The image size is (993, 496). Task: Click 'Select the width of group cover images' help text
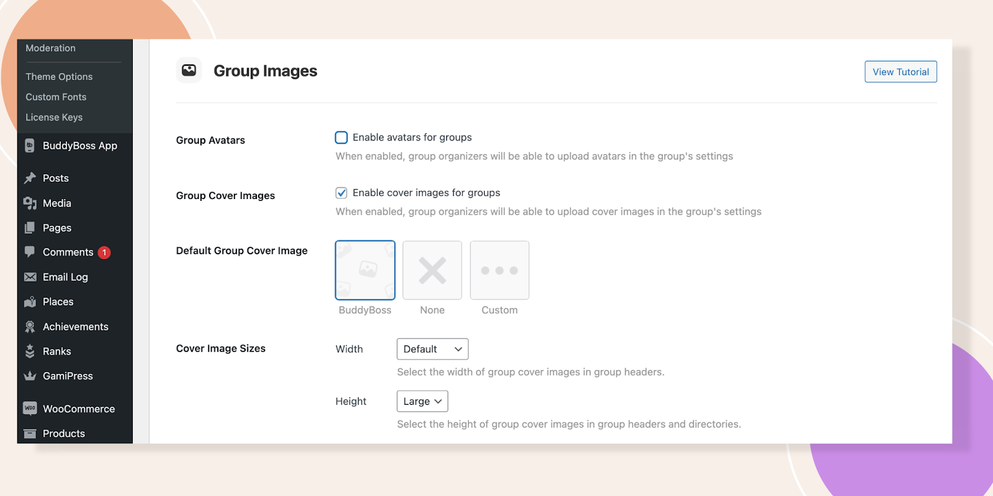(x=531, y=372)
